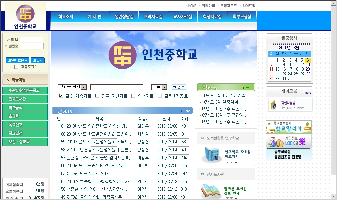Screen dimensions: 337x200
Task: Click the 아이디 input field
Action: 32,39
